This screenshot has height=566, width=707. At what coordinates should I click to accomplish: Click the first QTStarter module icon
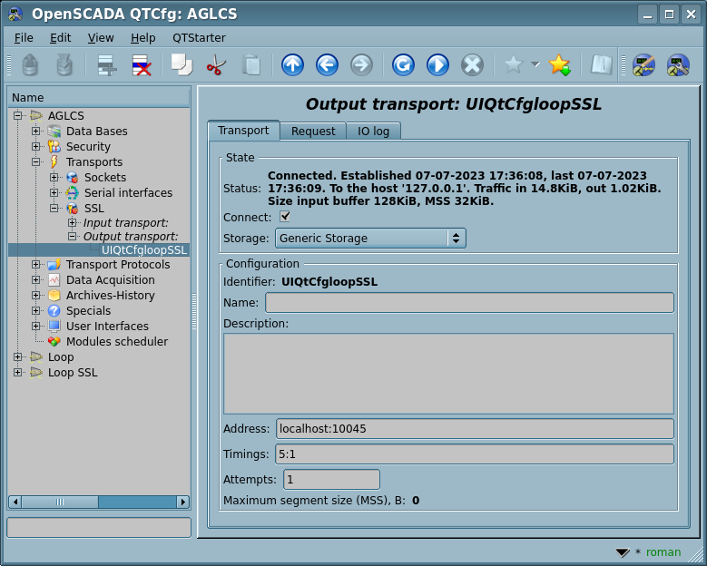click(643, 65)
